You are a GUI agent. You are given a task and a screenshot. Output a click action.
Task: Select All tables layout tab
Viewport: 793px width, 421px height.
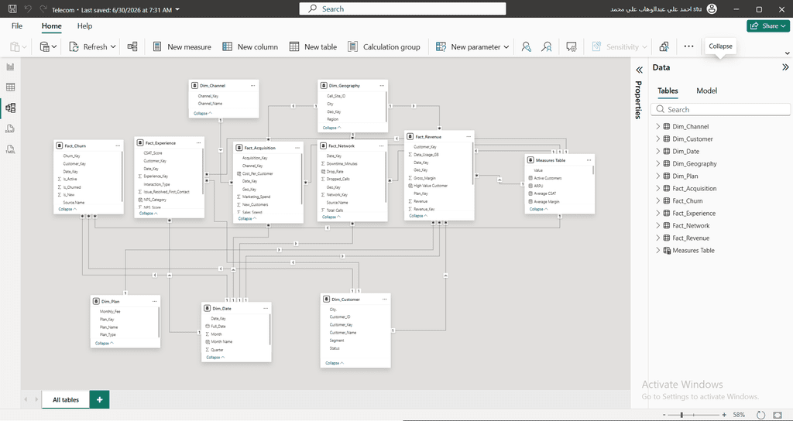[x=66, y=400]
